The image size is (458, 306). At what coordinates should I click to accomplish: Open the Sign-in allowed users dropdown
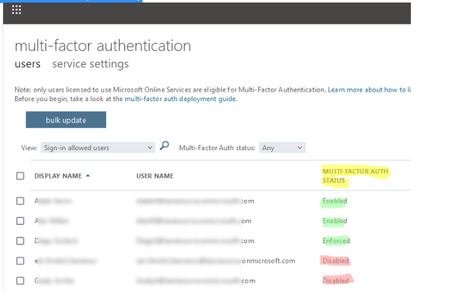[98, 148]
